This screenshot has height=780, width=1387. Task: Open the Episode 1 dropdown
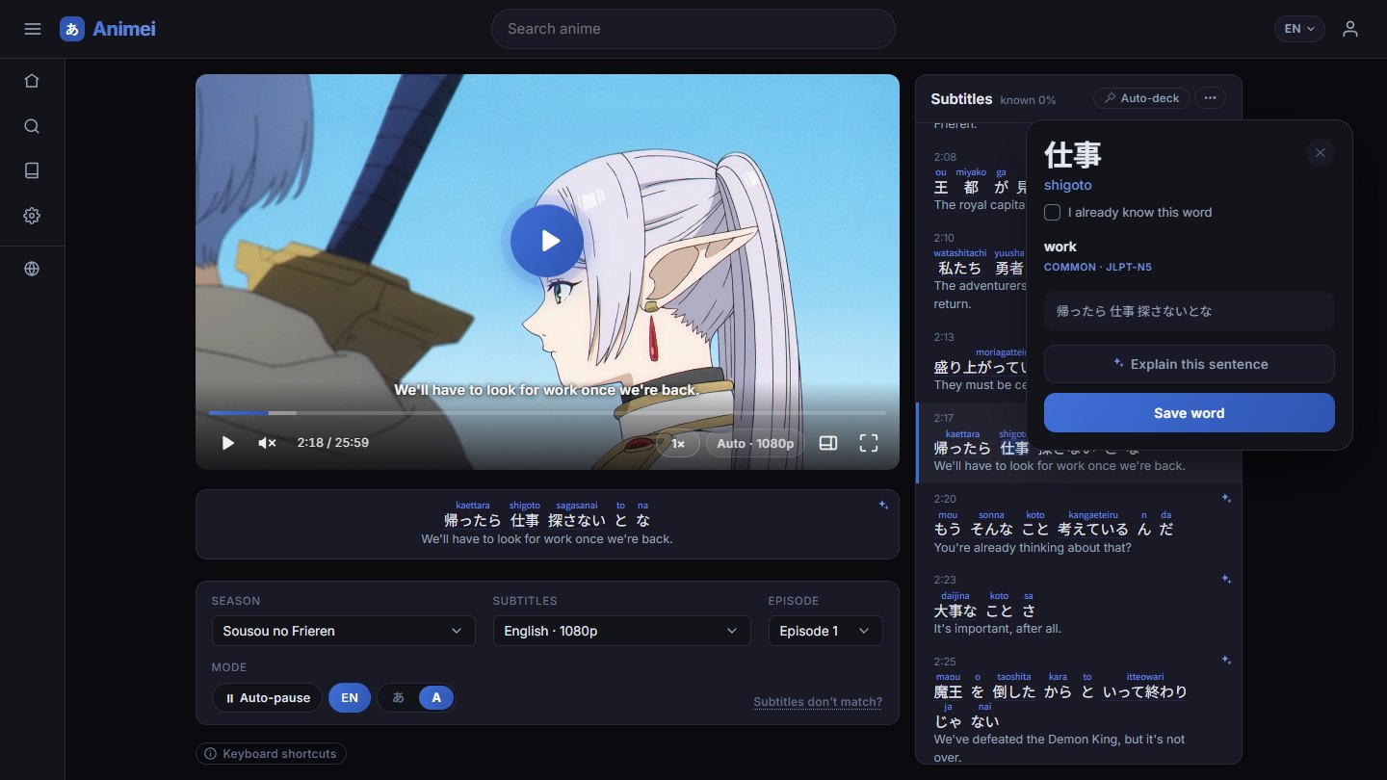(825, 631)
